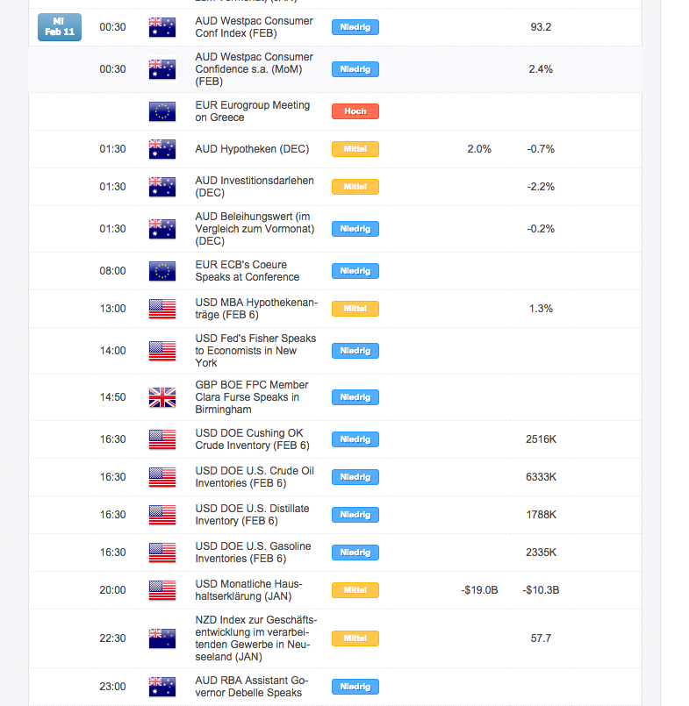Screen dimensions: 689x706
Task: Click Mittel badge for NZD Index row
Action: point(355,638)
